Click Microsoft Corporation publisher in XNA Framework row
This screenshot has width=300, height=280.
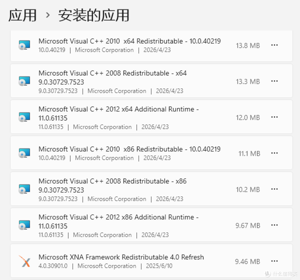[107, 266]
